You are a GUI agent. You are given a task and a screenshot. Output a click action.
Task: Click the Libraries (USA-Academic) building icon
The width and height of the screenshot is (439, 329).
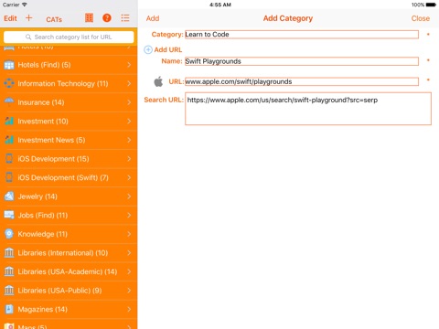point(9,271)
